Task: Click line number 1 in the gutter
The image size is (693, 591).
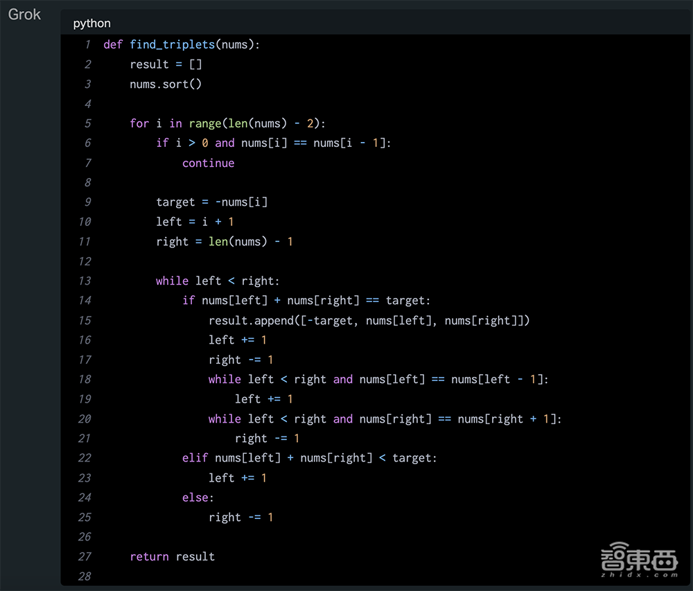Action: coord(87,45)
